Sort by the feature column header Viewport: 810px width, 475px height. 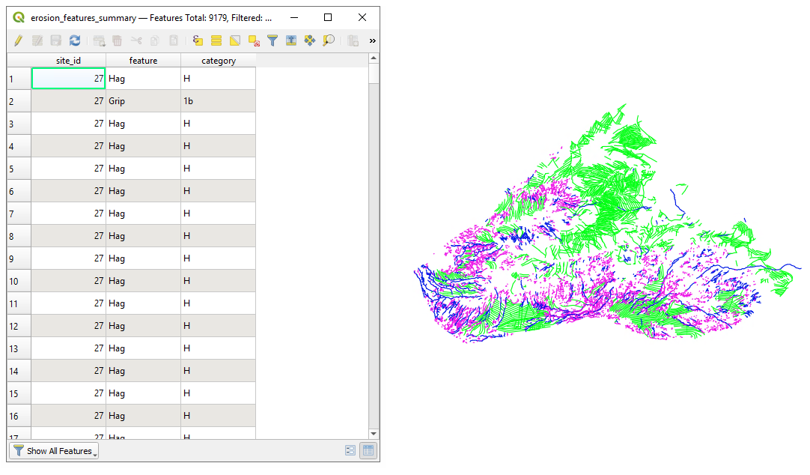142,60
